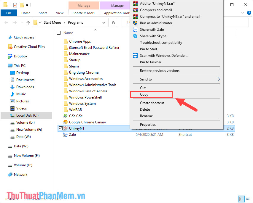Click the blue Help question mark icon
253x203 pixels.
coord(249,13)
